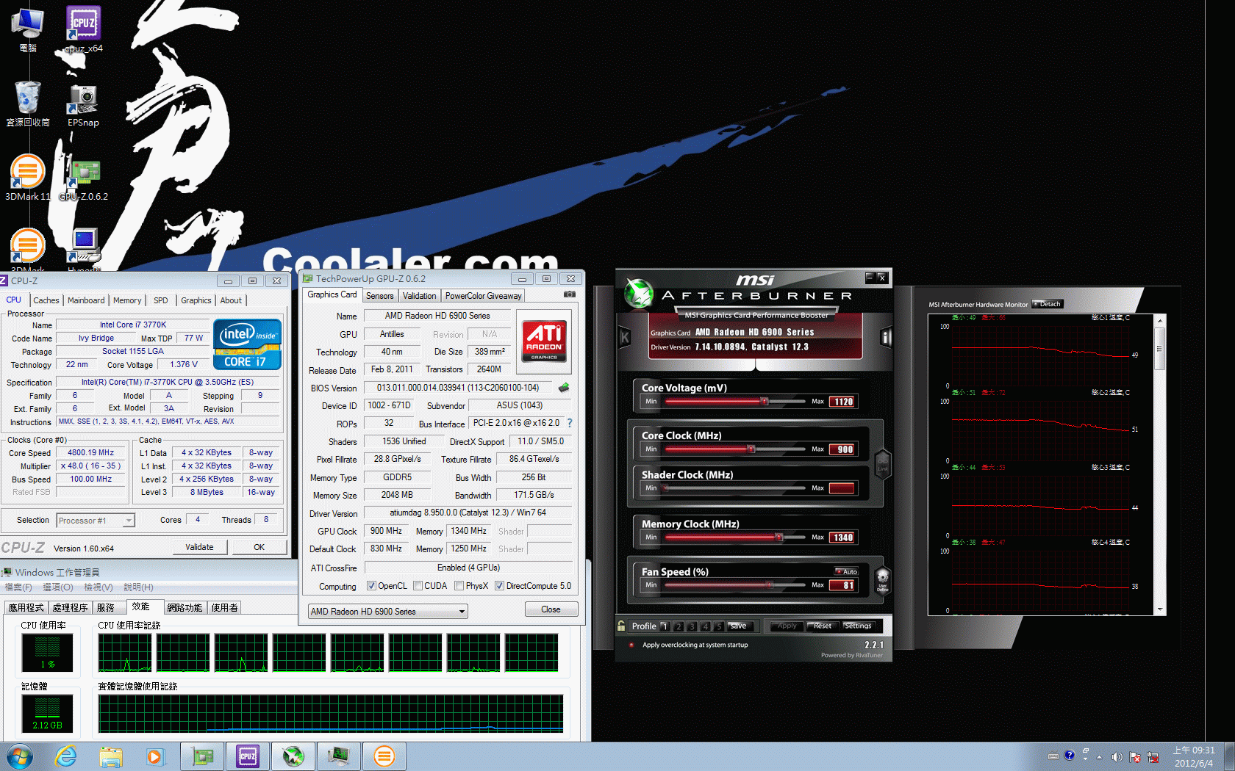Switch to Mainboard tab in CPU-Z
Image resolution: width=1235 pixels, height=771 pixels.
(x=86, y=300)
